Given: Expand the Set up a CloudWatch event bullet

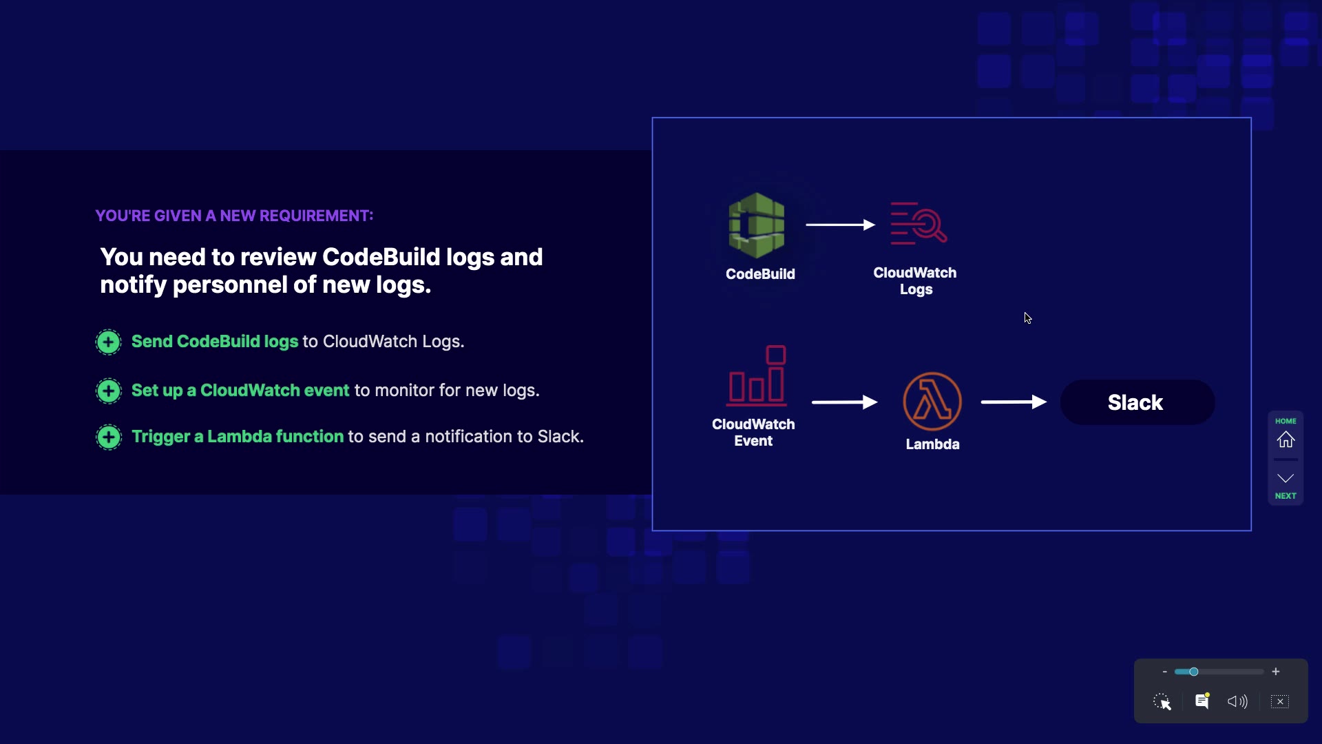Looking at the screenshot, I should click(108, 391).
